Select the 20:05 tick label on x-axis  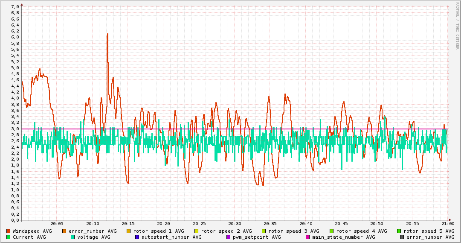[57, 223]
